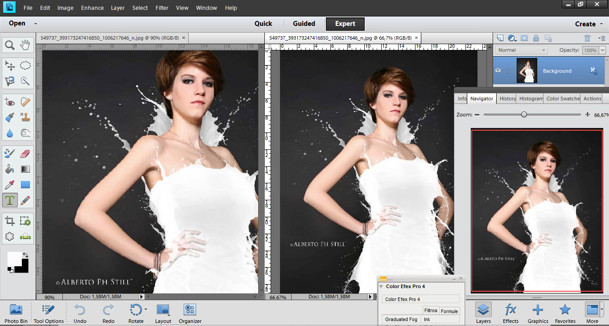Image resolution: width=609 pixels, height=326 pixels.
Task: Select the Move tool
Action: pos(10,66)
